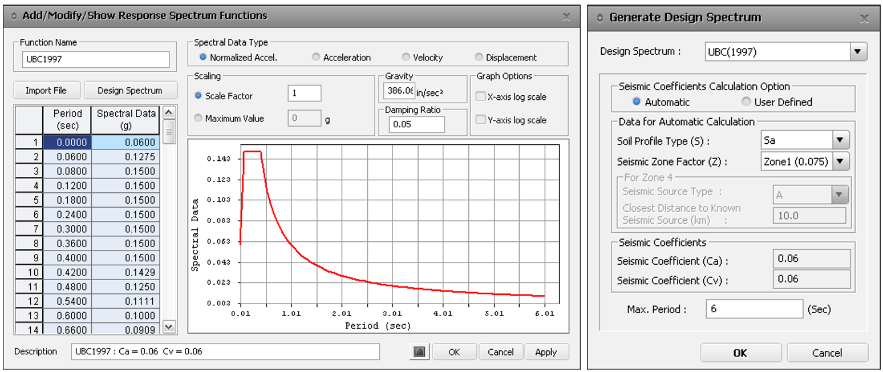
Task: Close the Generate Design Spectrum dialog
Action: (x=865, y=18)
